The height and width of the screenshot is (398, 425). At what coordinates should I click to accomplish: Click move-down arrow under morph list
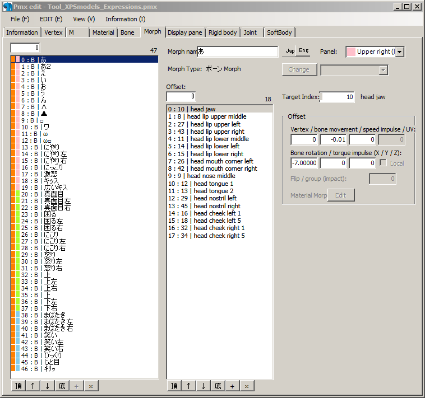pos(47,386)
